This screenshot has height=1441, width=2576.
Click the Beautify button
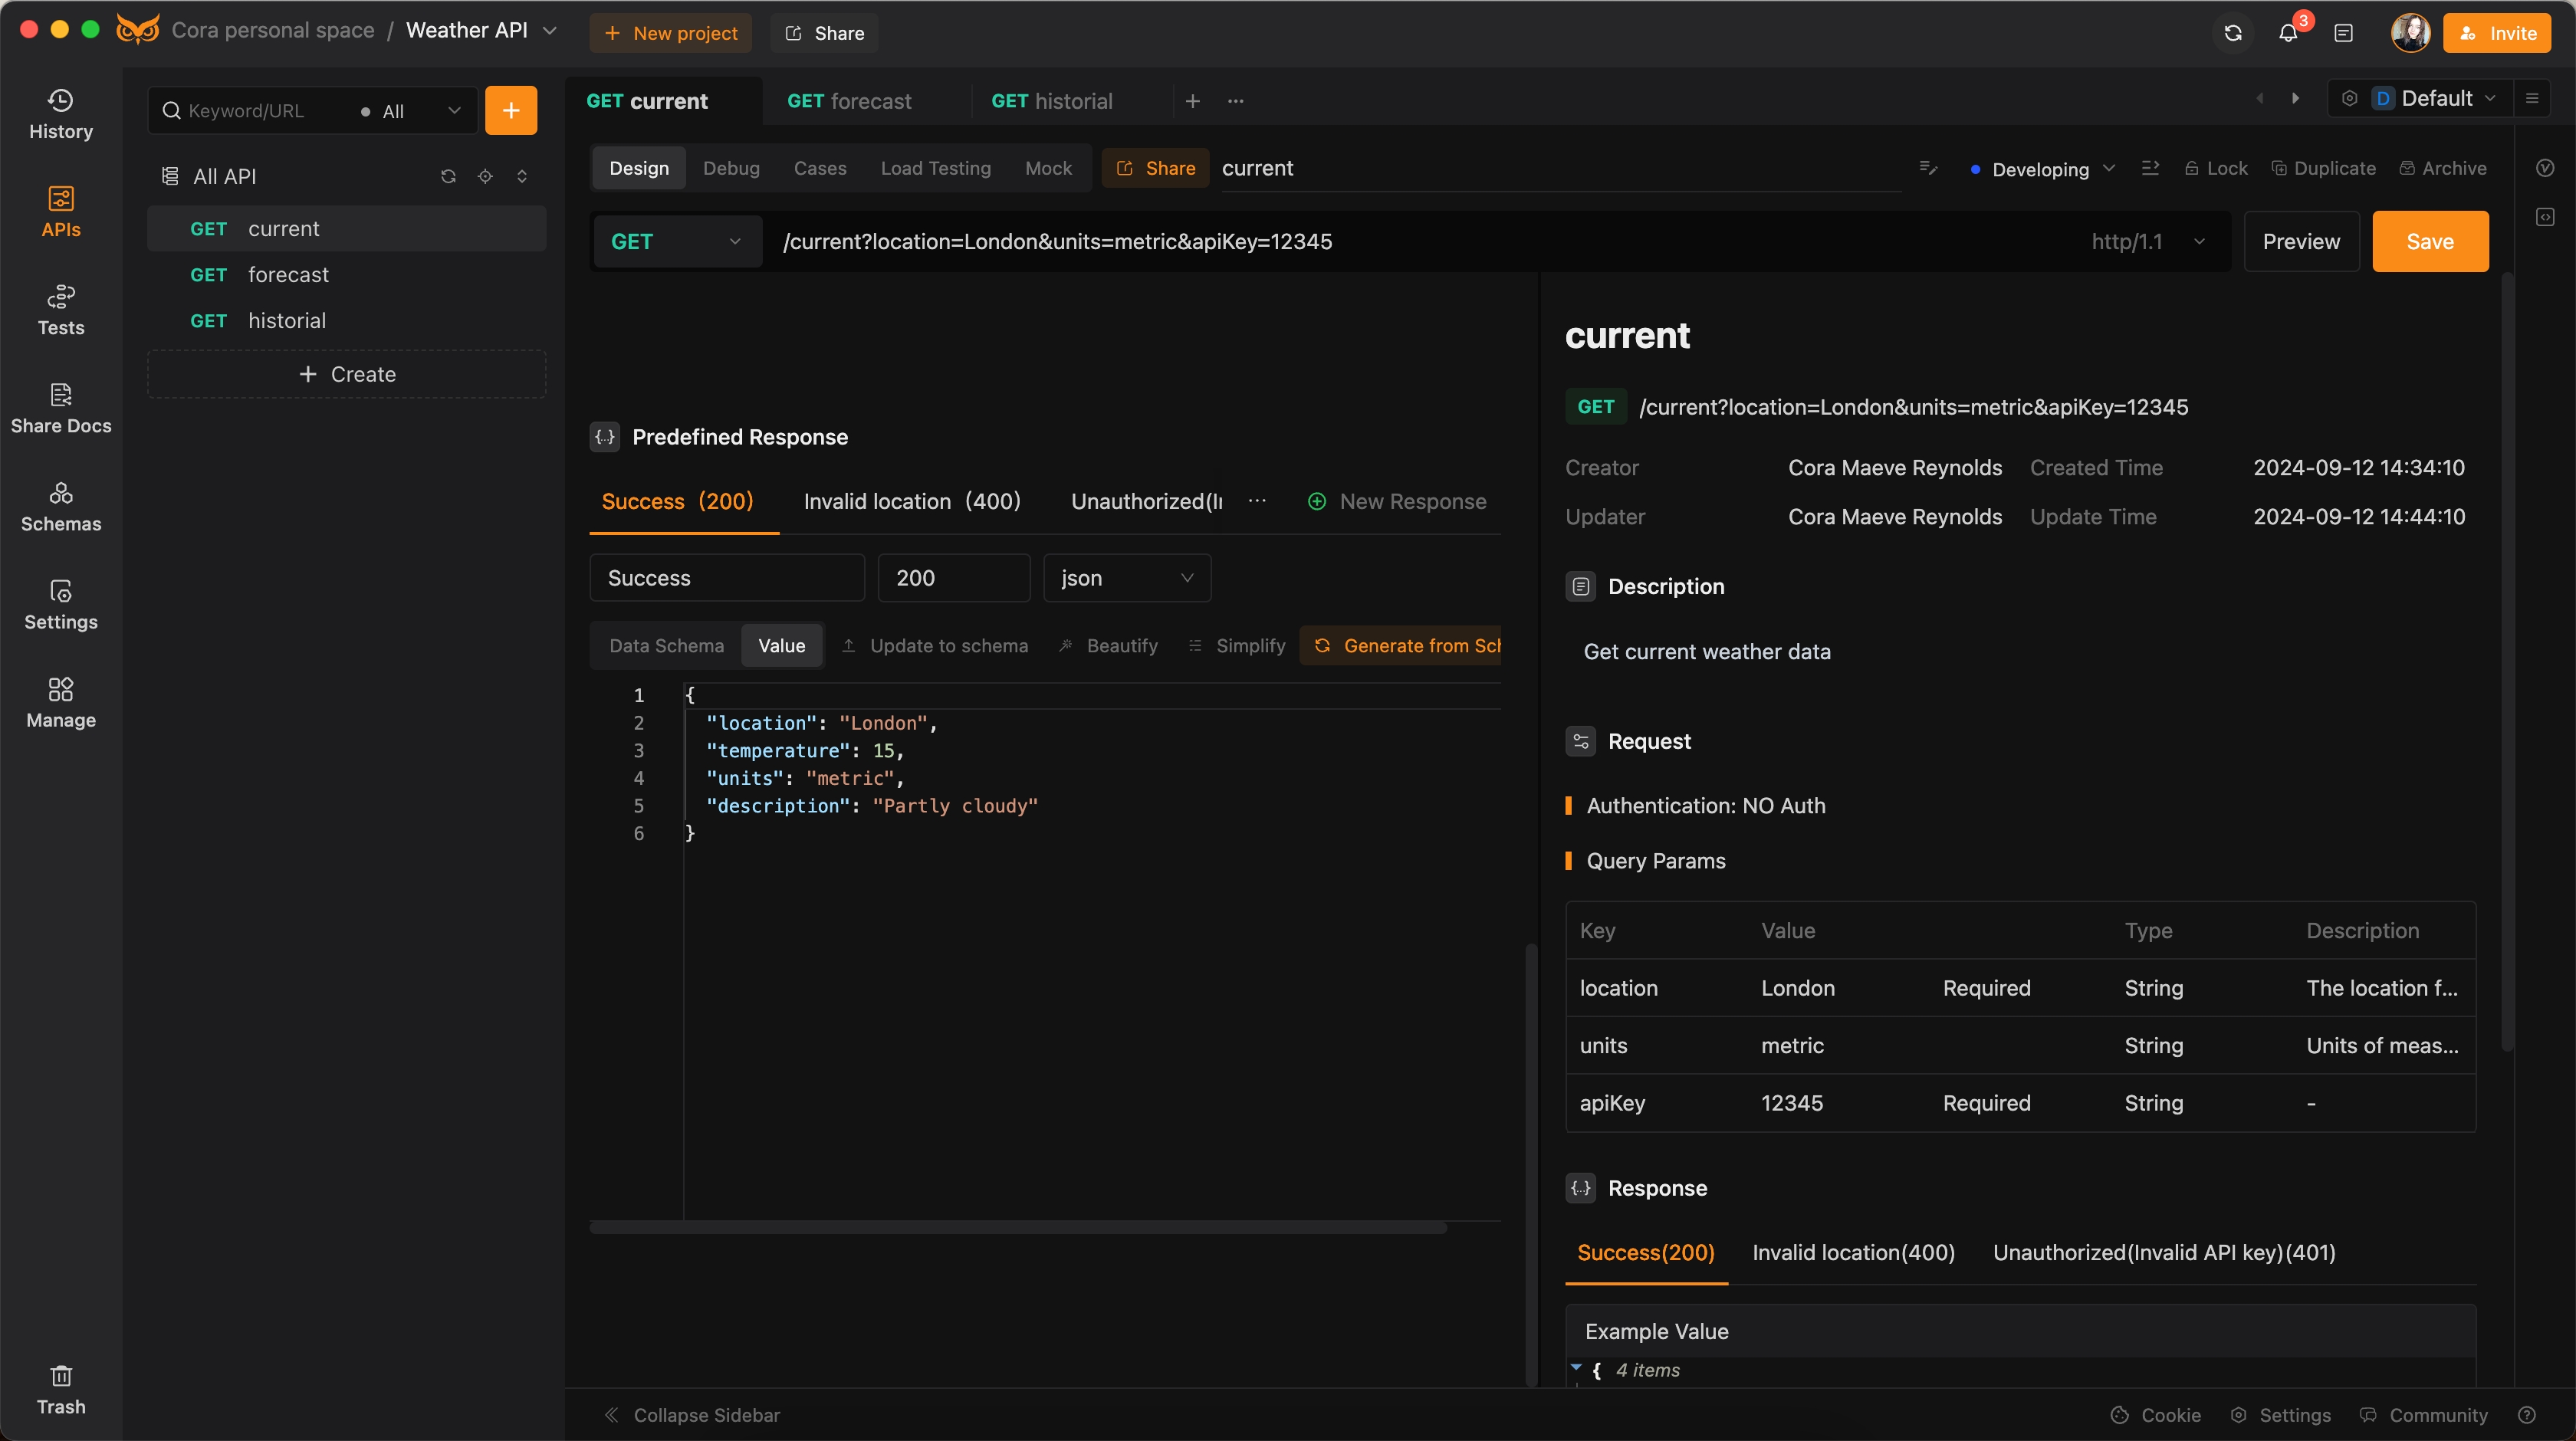1122,645
